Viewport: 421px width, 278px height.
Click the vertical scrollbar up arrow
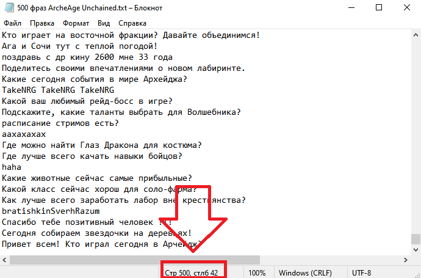click(x=416, y=35)
